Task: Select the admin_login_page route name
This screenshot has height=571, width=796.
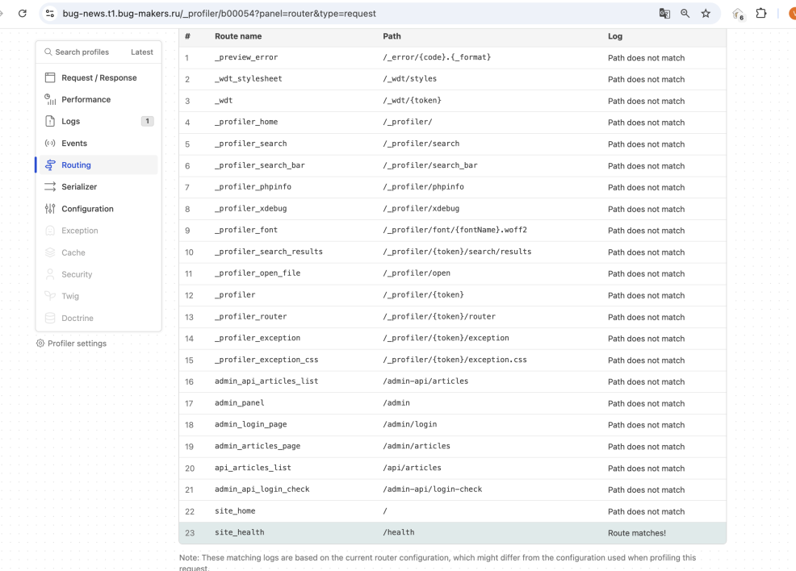Action: coord(251,424)
